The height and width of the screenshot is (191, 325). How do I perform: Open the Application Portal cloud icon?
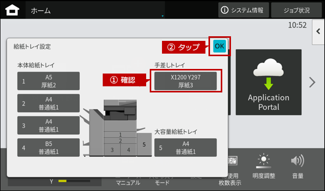pos(268,74)
